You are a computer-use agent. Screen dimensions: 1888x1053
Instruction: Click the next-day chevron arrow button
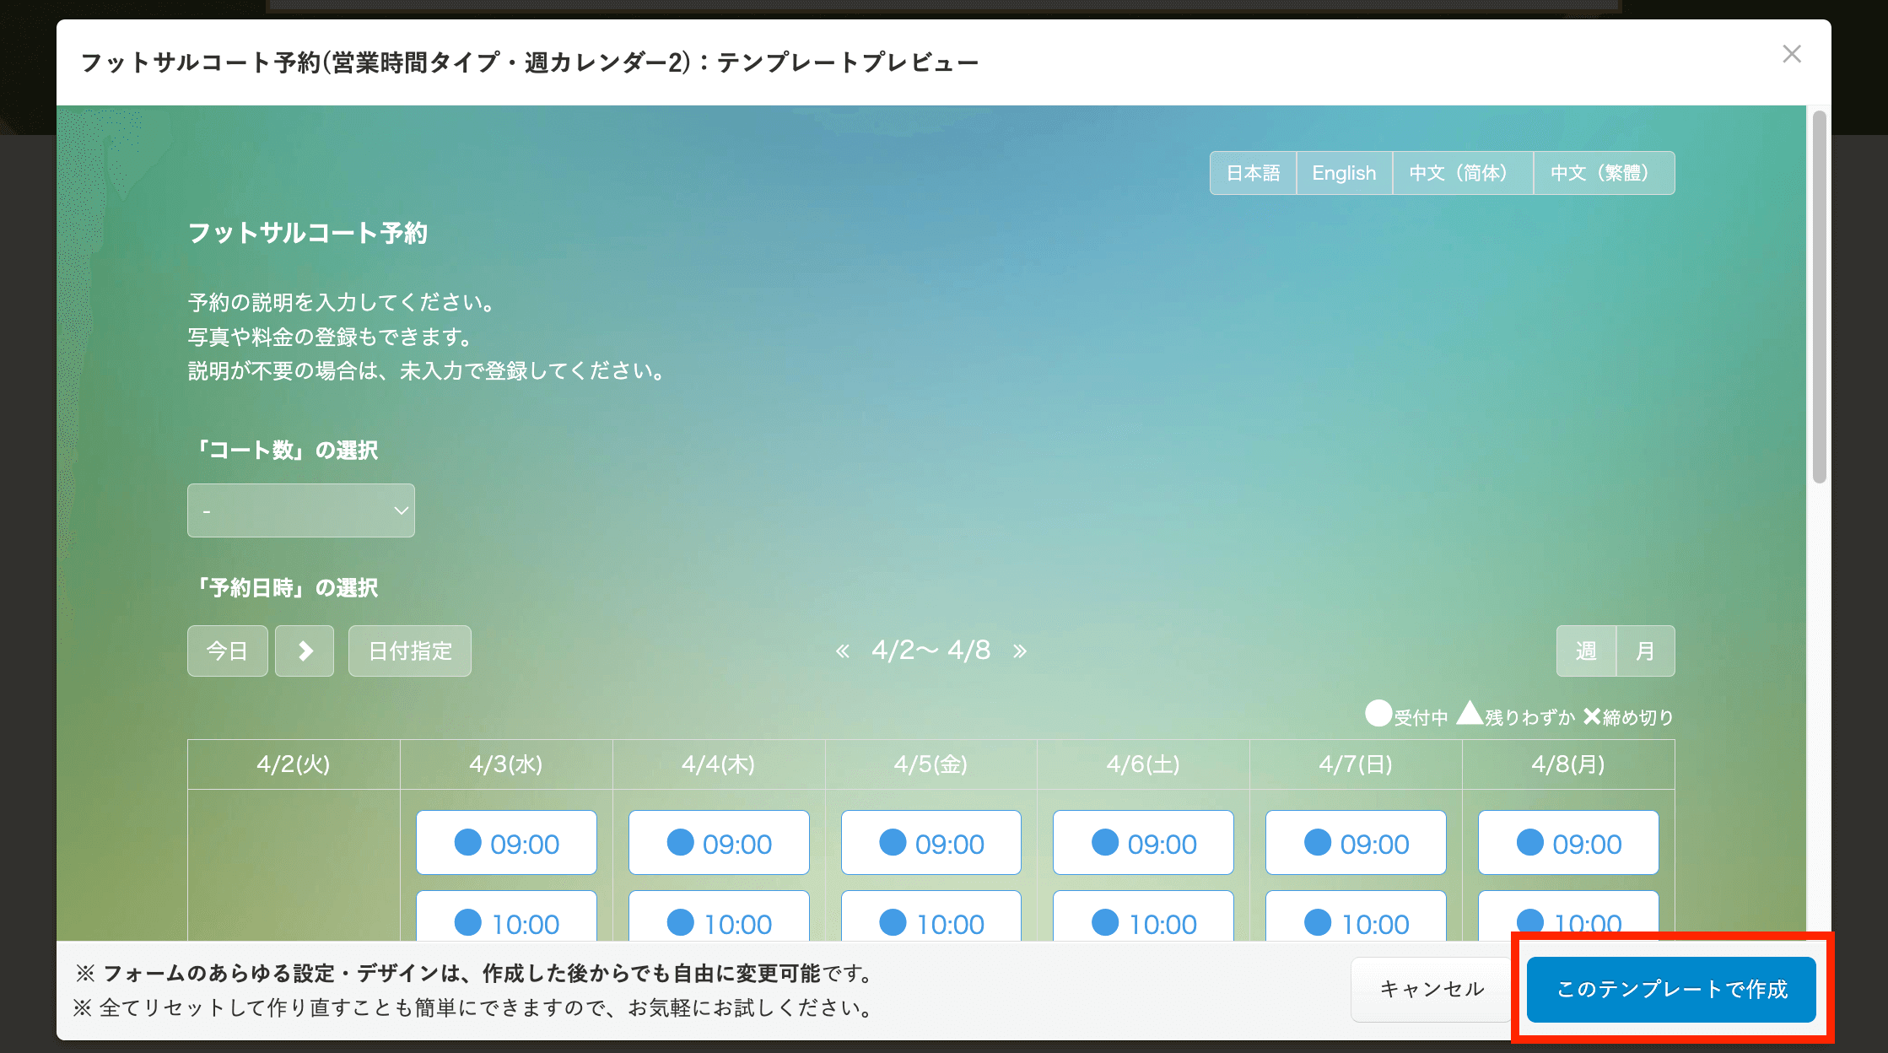[305, 651]
